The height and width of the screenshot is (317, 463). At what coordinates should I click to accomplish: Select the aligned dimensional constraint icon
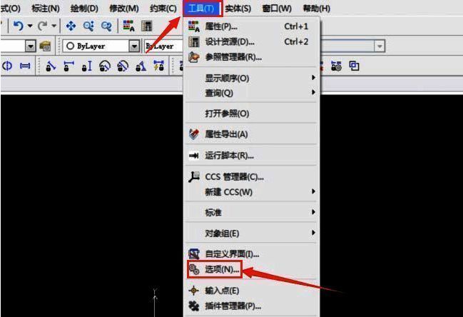(x=51, y=66)
